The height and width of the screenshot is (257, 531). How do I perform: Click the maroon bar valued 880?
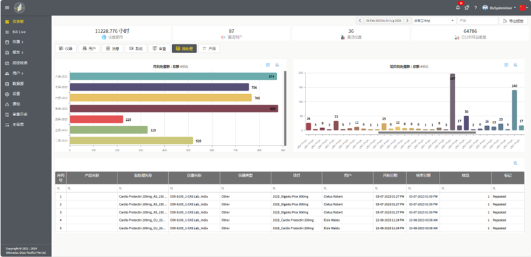[x=173, y=109]
